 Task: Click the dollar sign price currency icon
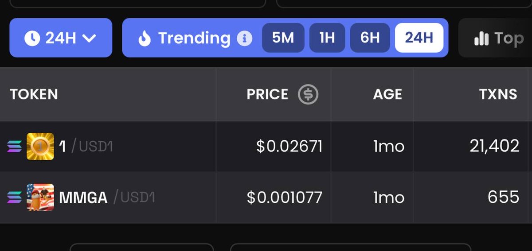[308, 94]
